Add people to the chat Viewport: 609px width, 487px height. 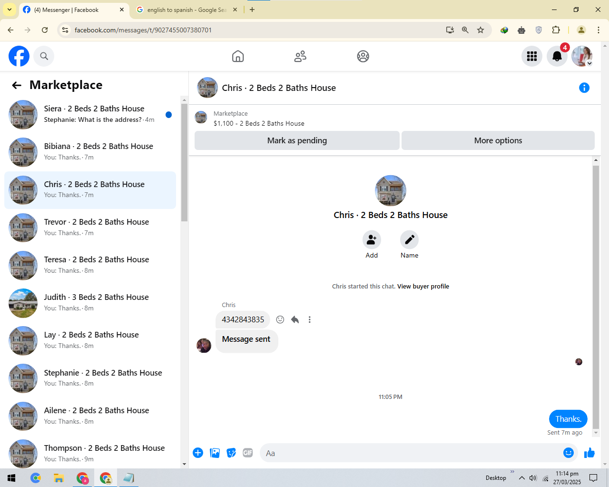tap(372, 240)
